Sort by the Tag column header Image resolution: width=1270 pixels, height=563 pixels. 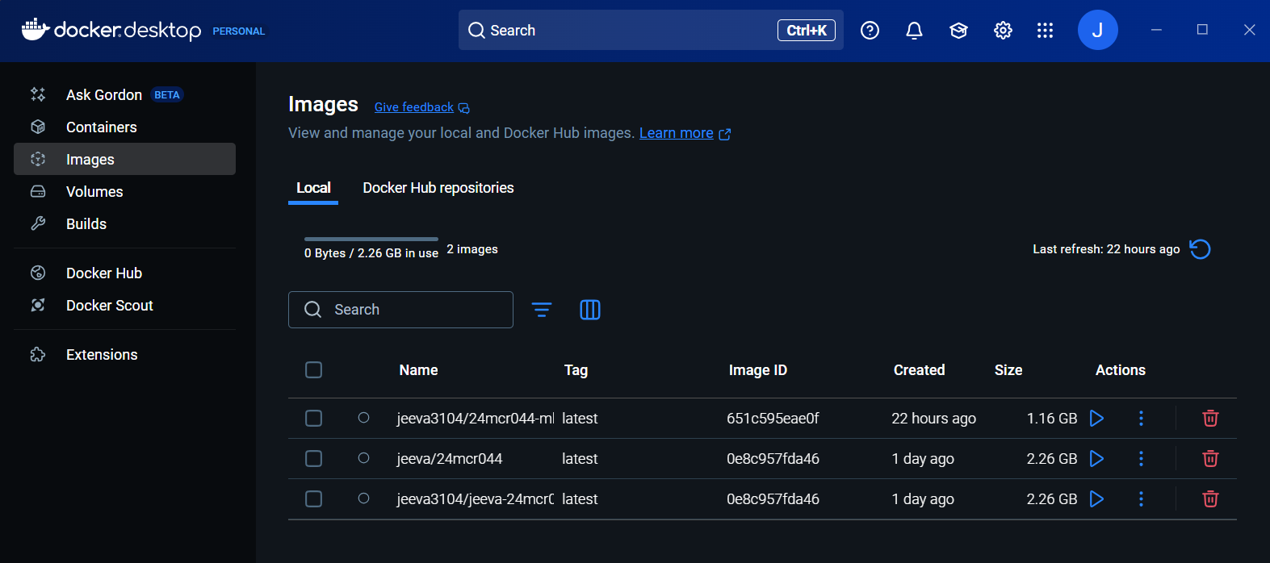[x=576, y=370]
